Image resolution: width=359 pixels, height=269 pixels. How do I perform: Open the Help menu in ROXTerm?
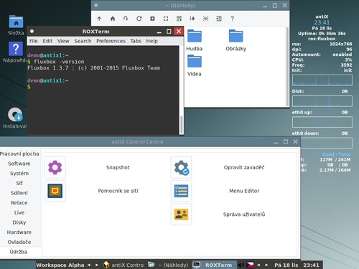coord(152,41)
